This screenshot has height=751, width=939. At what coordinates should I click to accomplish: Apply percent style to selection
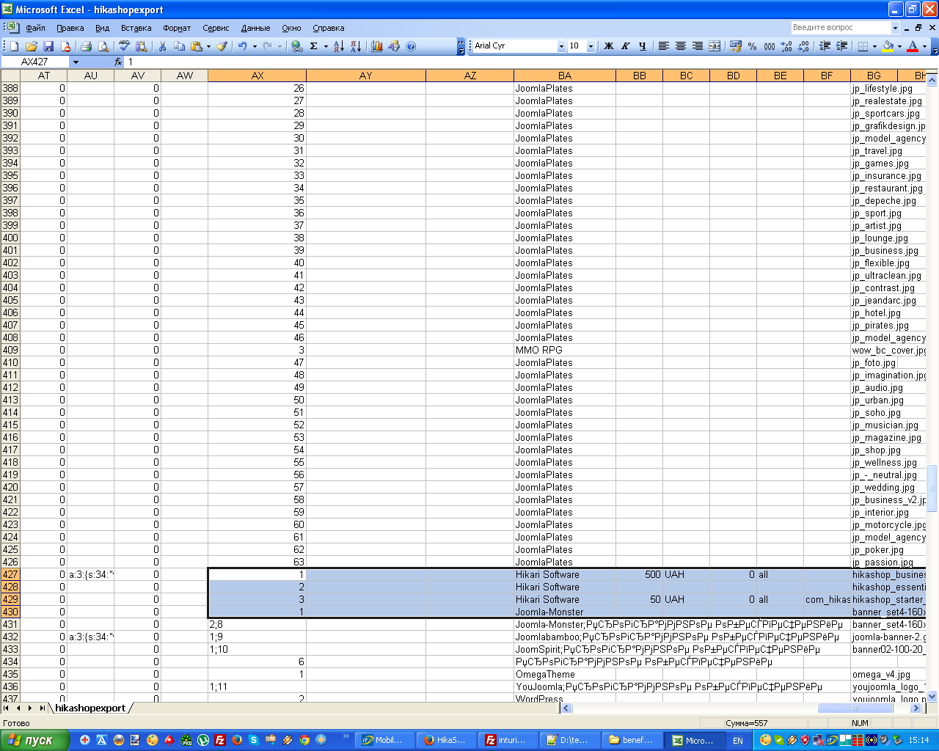coord(753,46)
